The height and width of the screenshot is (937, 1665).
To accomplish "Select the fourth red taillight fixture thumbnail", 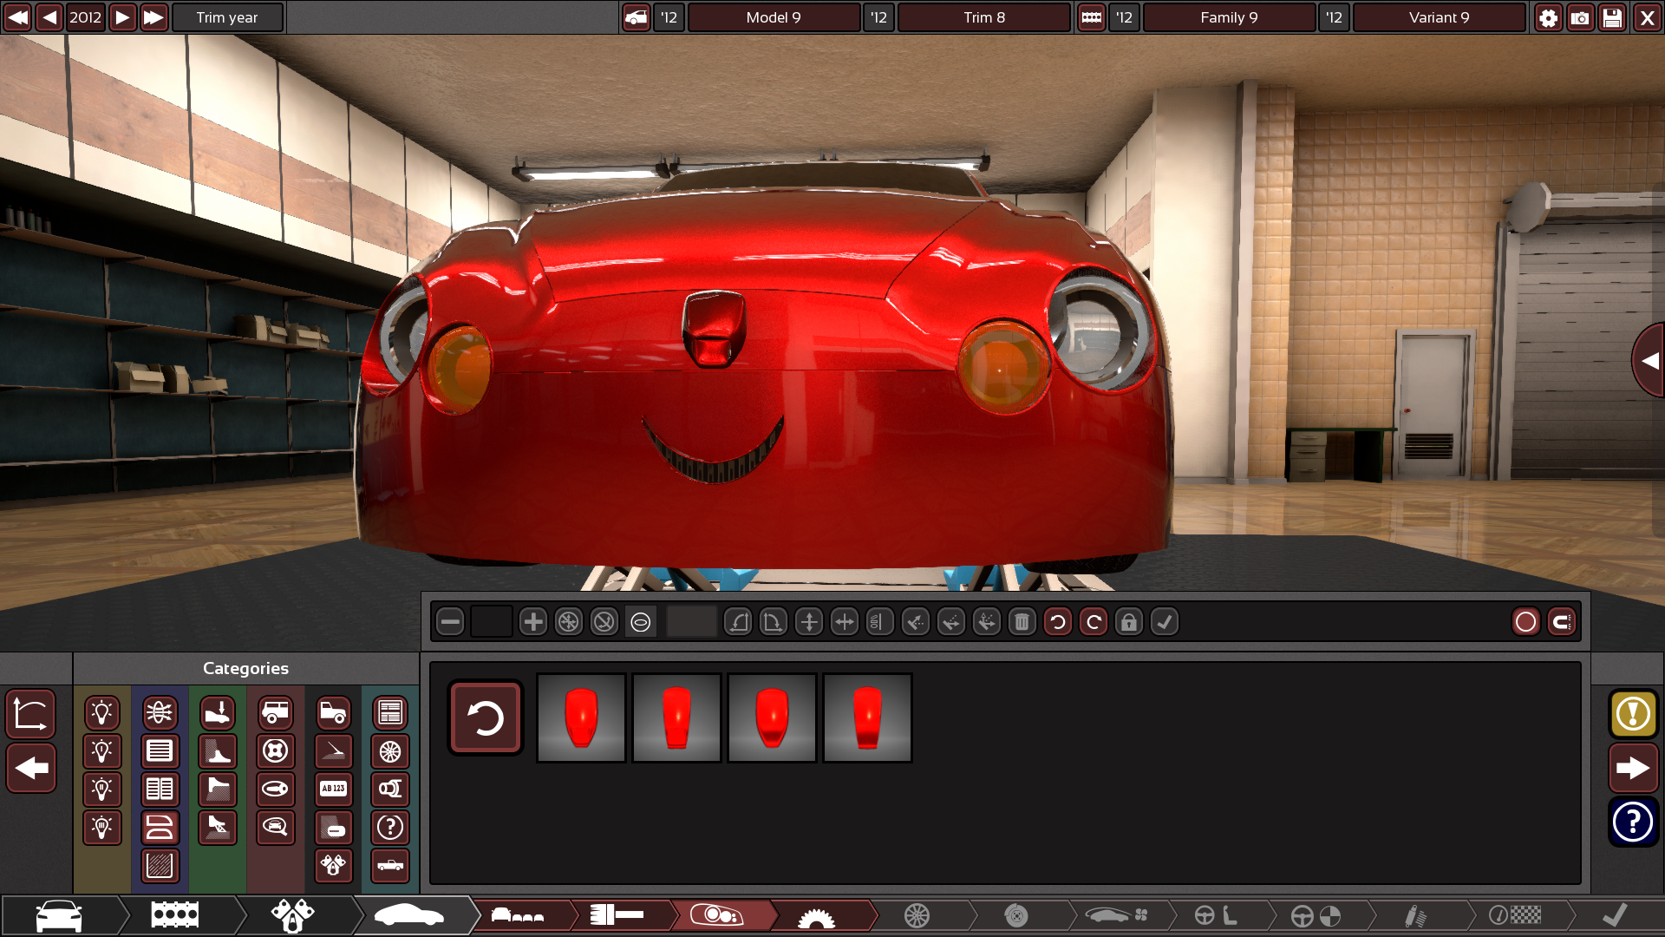I will tap(867, 717).
